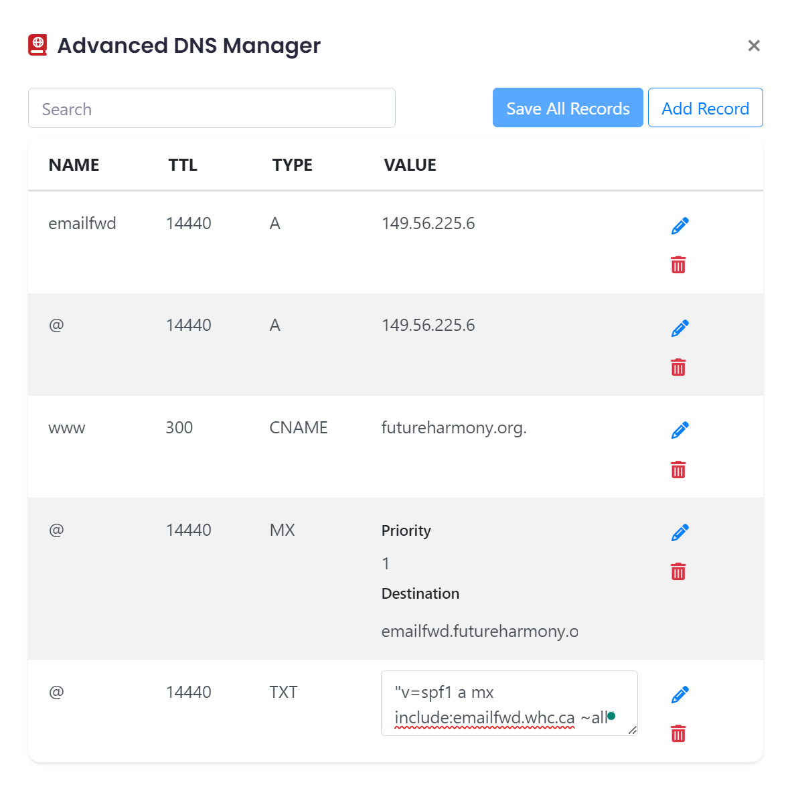This screenshot has height=797, width=790.
Task: Click the 14440 TTL of TXT record
Action: (189, 693)
